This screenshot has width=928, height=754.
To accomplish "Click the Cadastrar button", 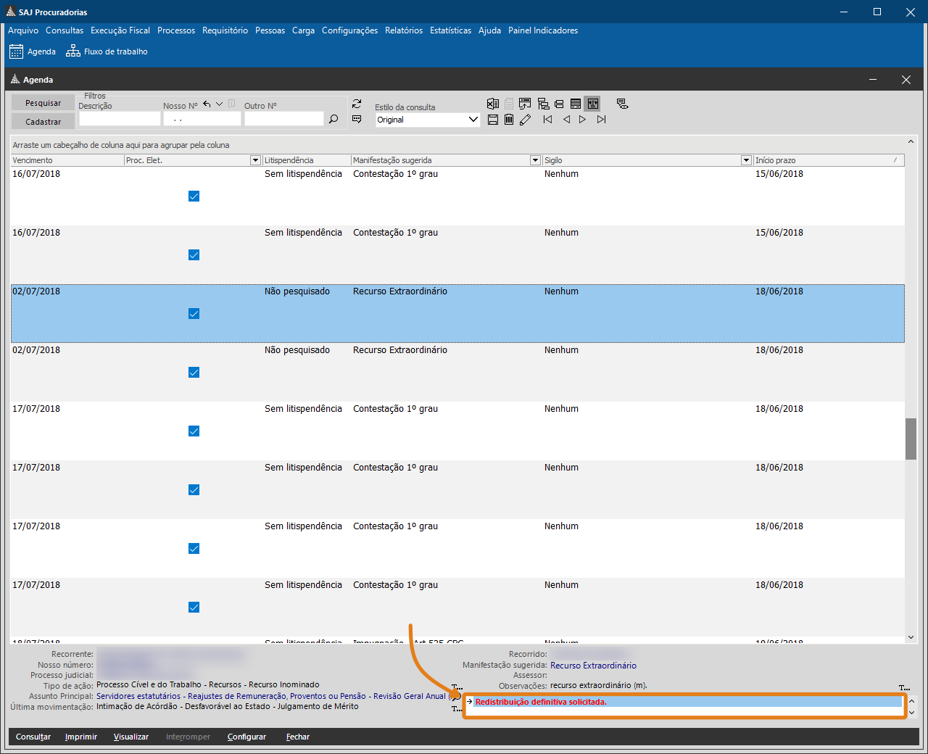I will (43, 122).
